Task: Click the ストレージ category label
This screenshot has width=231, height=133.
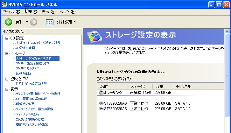Action: [17, 53]
